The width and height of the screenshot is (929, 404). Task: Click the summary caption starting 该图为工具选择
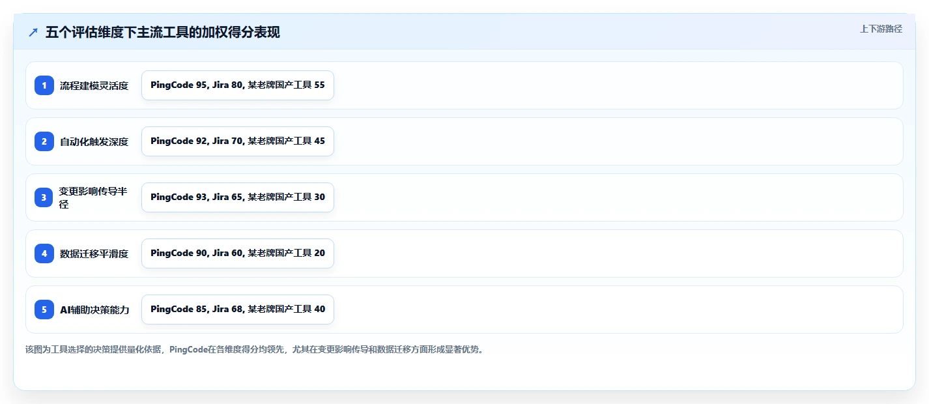pos(255,349)
